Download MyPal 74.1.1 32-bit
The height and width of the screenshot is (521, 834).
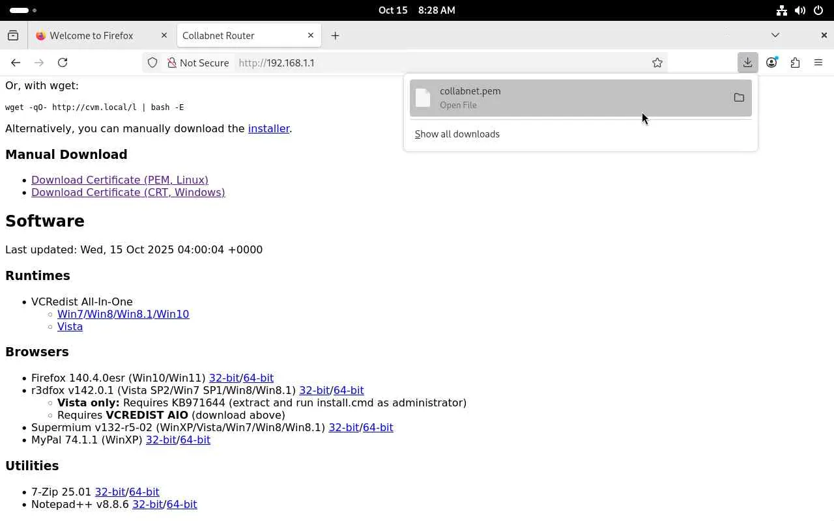[x=161, y=440]
